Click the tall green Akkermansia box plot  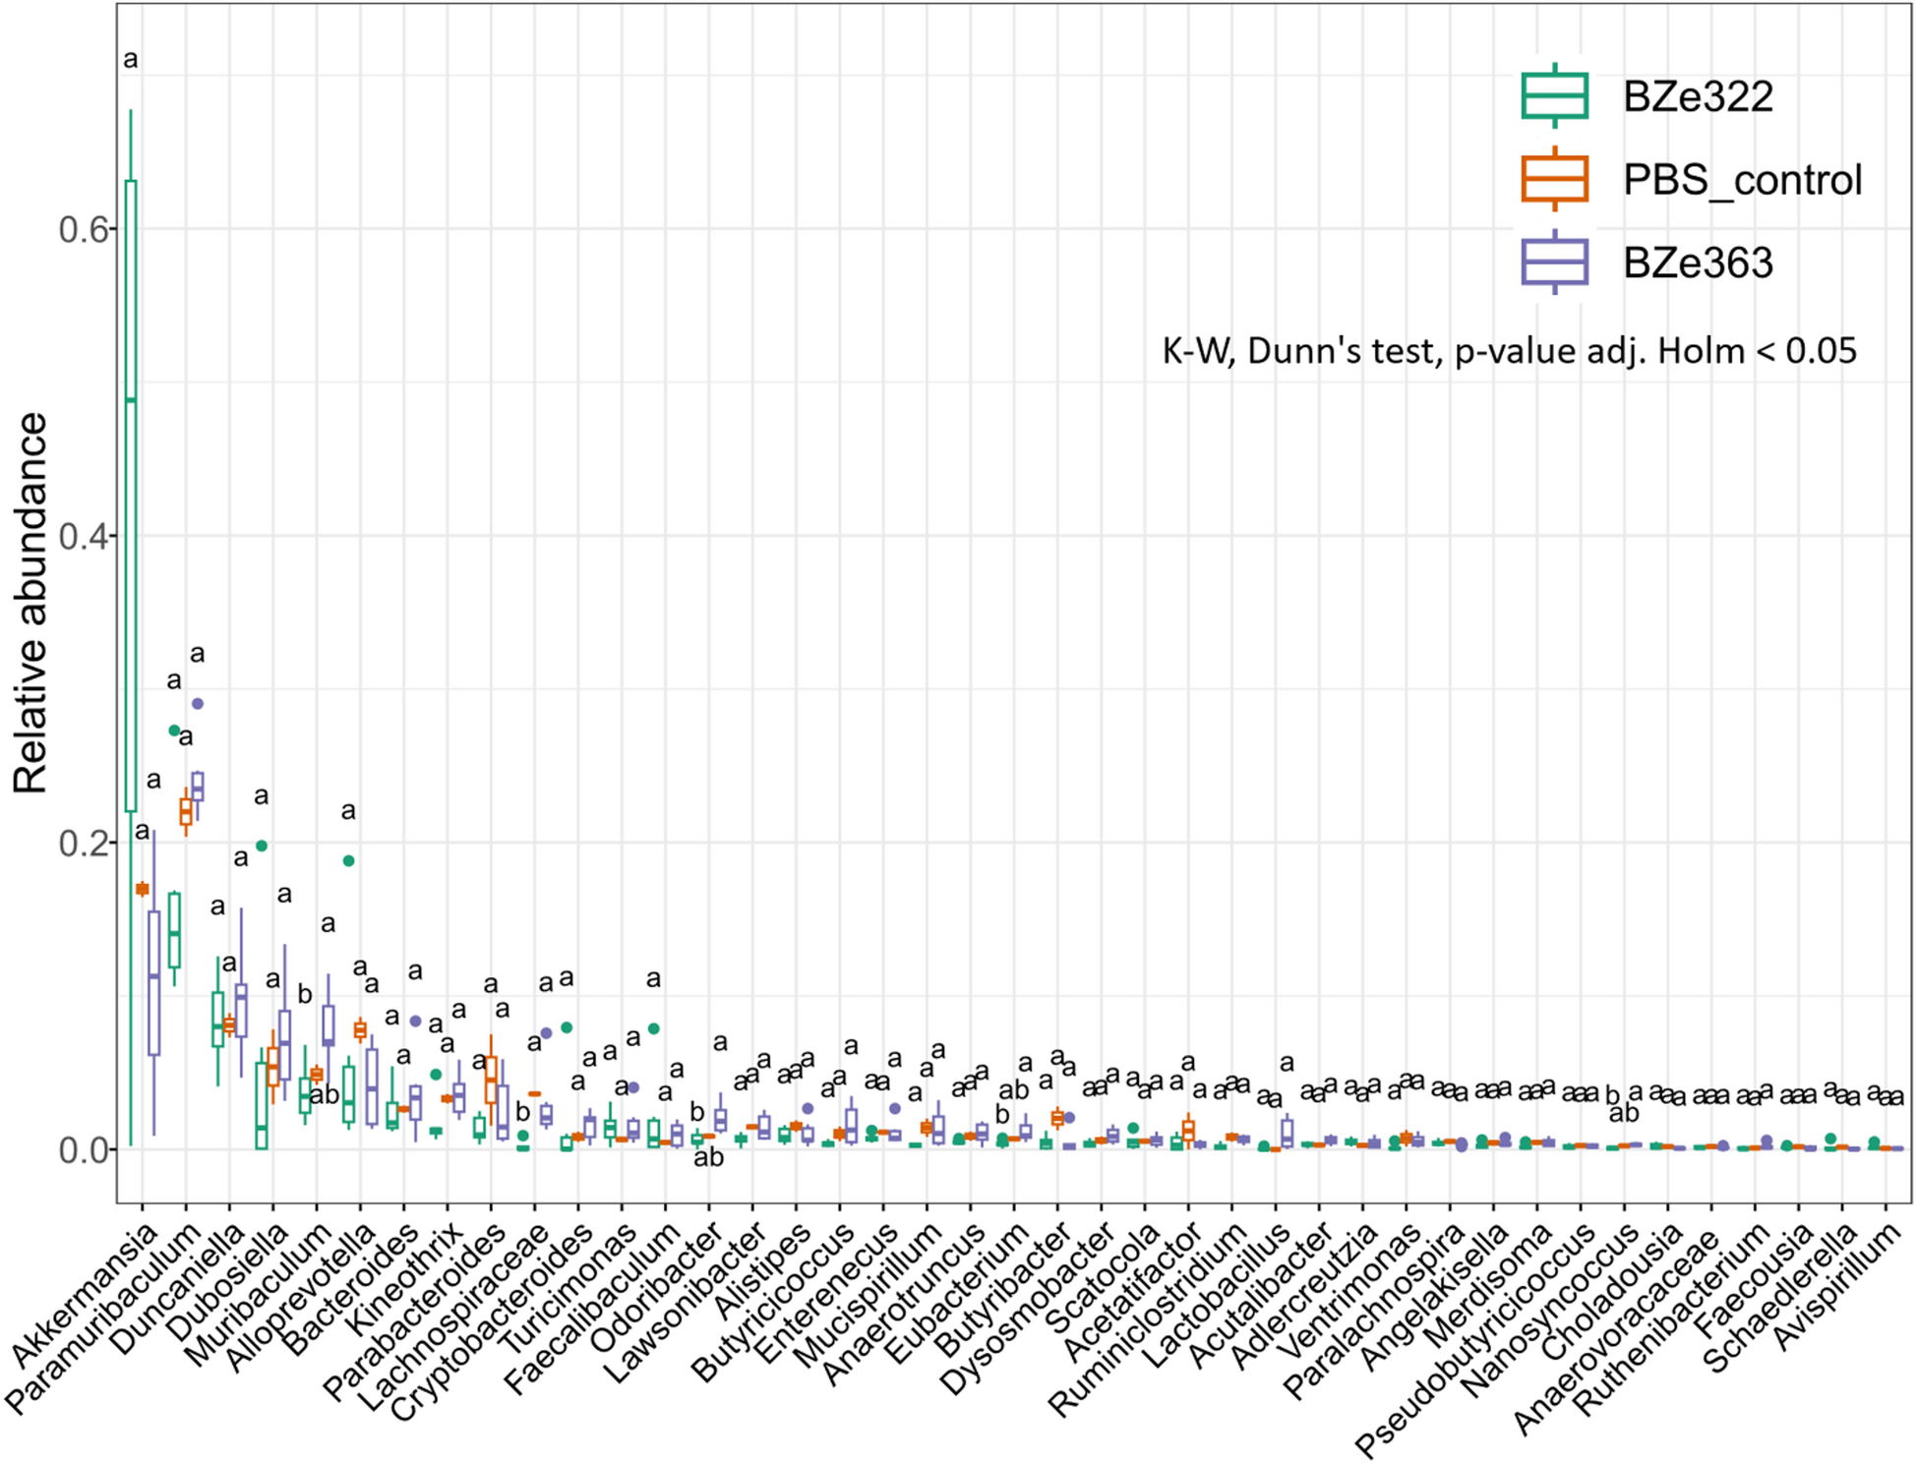point(131,492)
